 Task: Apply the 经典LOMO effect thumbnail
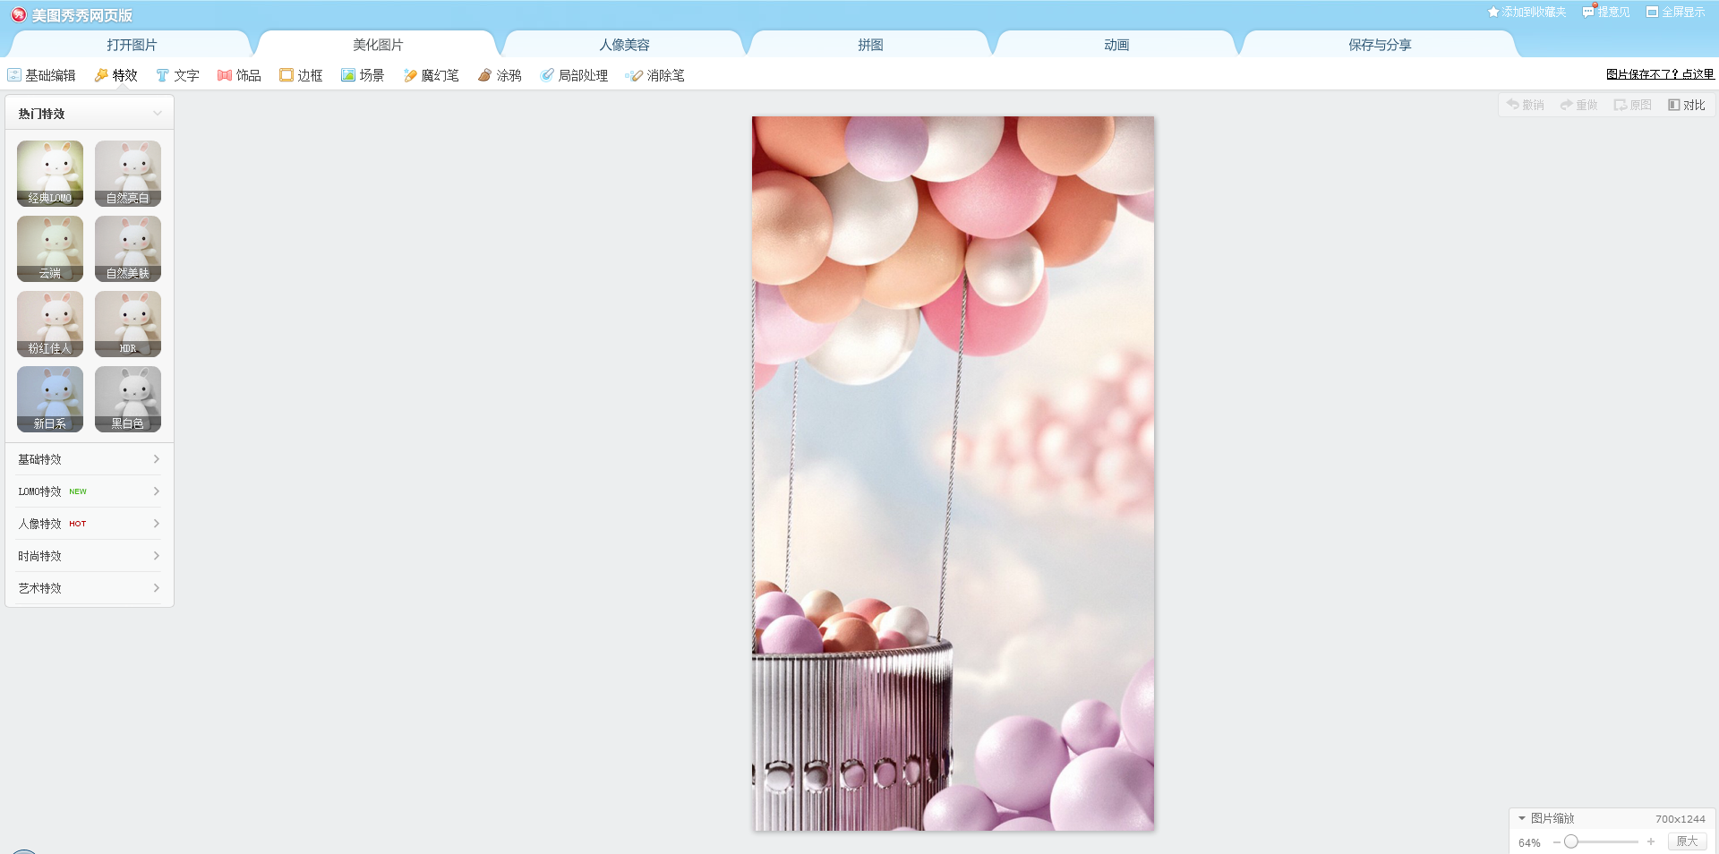49,173
